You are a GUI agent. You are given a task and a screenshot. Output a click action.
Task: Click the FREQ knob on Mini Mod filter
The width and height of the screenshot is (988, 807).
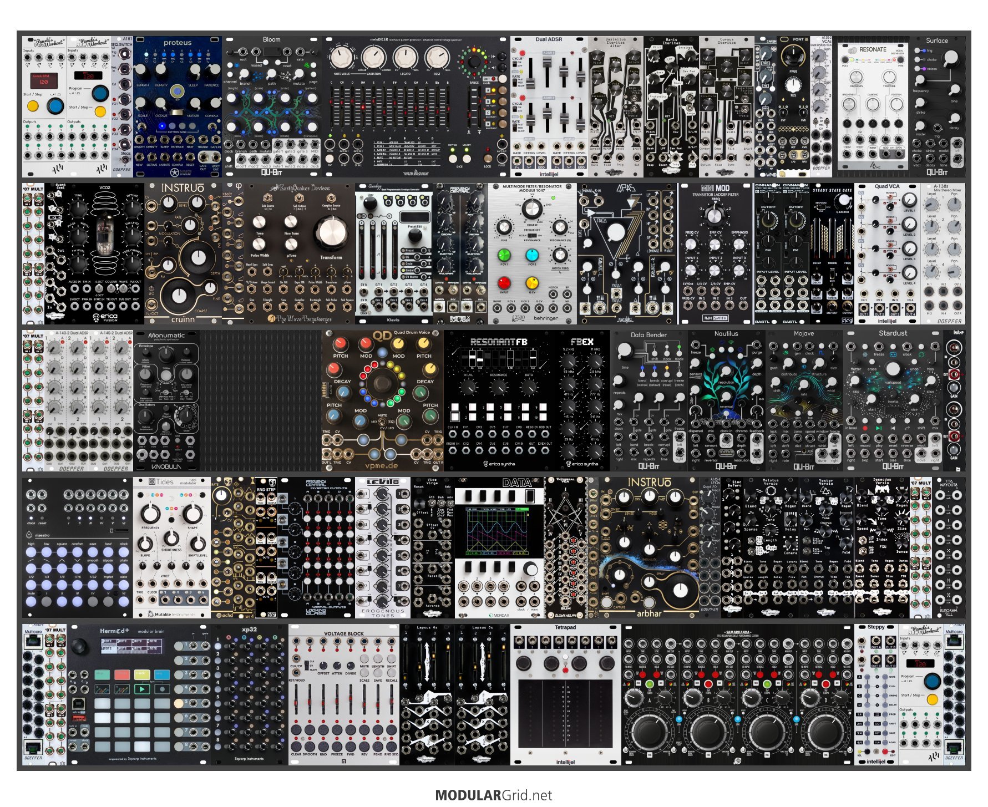point(715,216)
